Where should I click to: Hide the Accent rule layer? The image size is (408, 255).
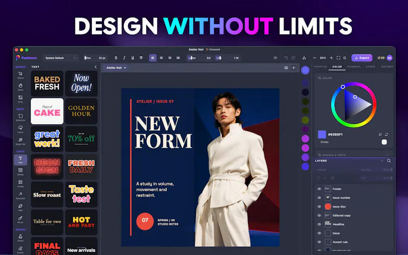coord(319,242)
